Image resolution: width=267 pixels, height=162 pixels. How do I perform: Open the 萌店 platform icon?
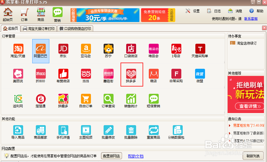[153, 76]
